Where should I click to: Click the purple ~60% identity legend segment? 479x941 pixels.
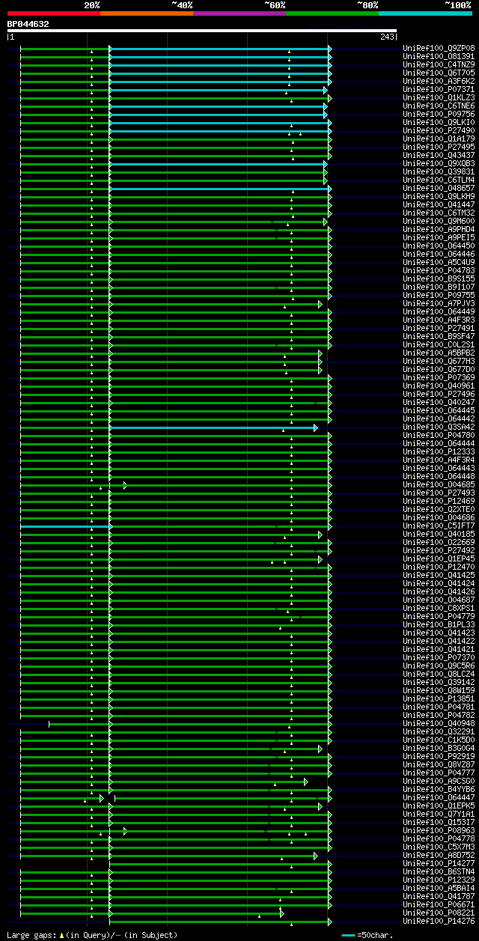(239, 13)
